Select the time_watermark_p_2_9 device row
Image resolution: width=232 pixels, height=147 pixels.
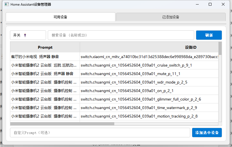(x=139, y=108)
